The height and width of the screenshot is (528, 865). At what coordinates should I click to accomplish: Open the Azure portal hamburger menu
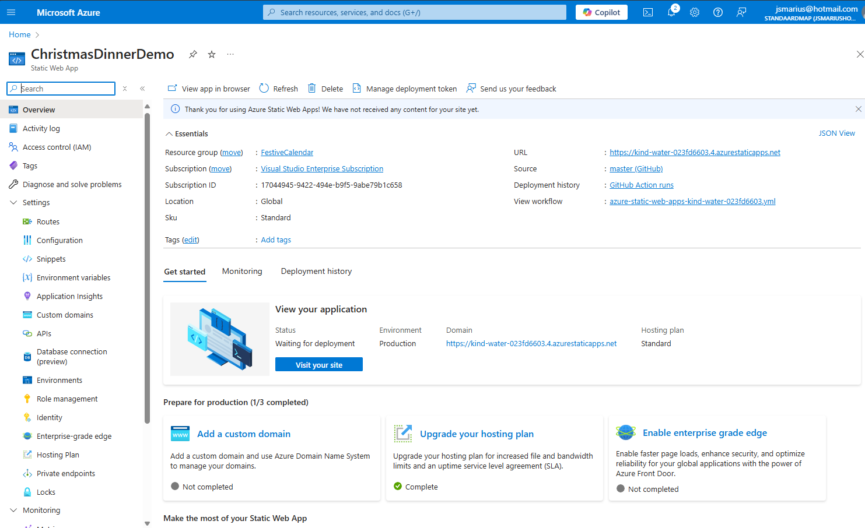pos(11,12)
